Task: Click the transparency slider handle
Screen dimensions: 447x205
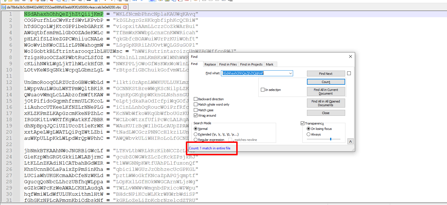Action: (x=330, y=139)
